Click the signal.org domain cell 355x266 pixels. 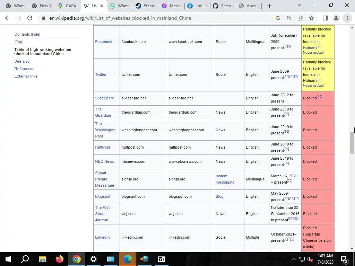coord(143,179)
